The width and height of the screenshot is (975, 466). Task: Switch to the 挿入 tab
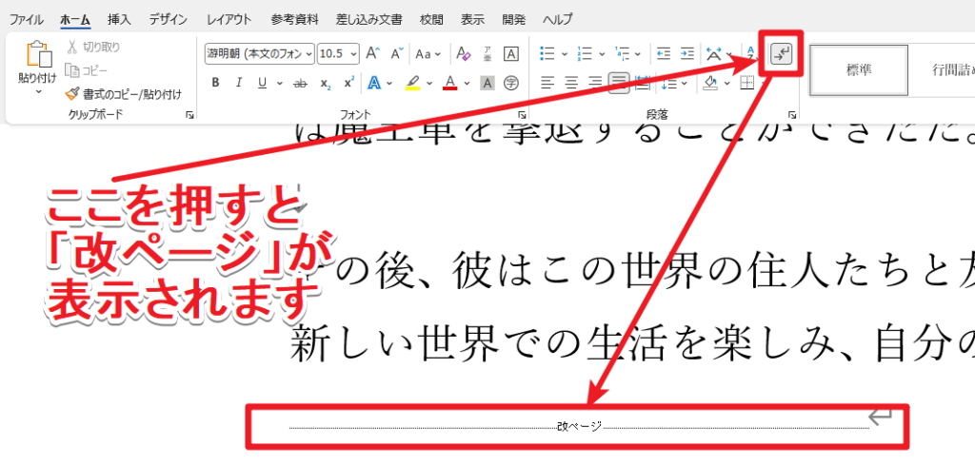point(119,19)
